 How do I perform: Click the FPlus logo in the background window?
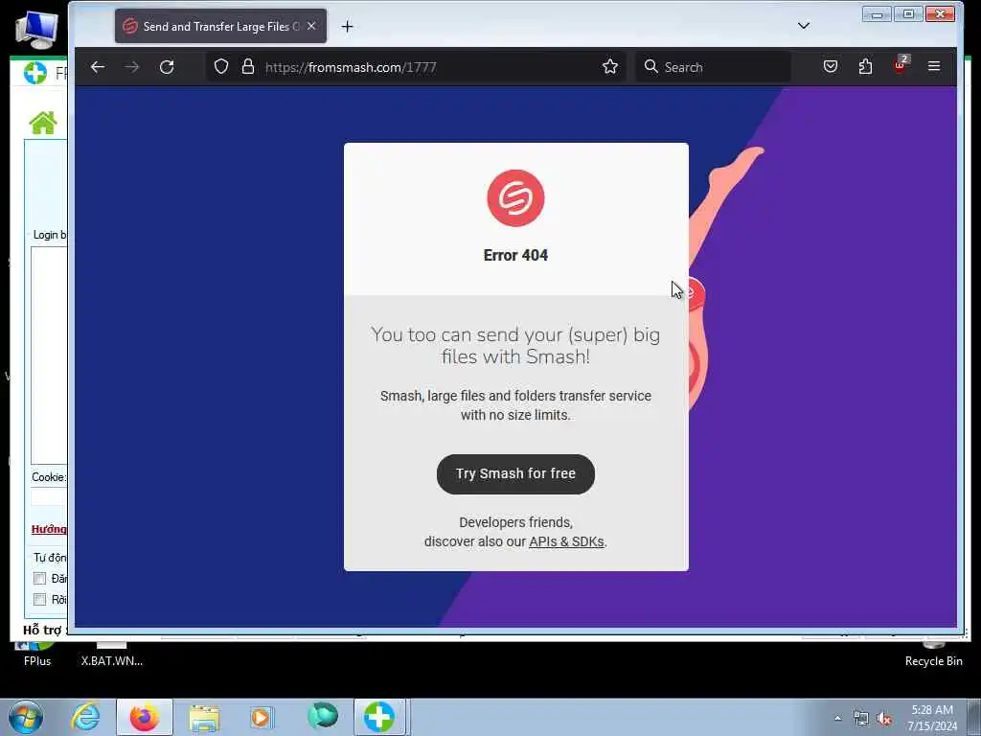(35, 73)
